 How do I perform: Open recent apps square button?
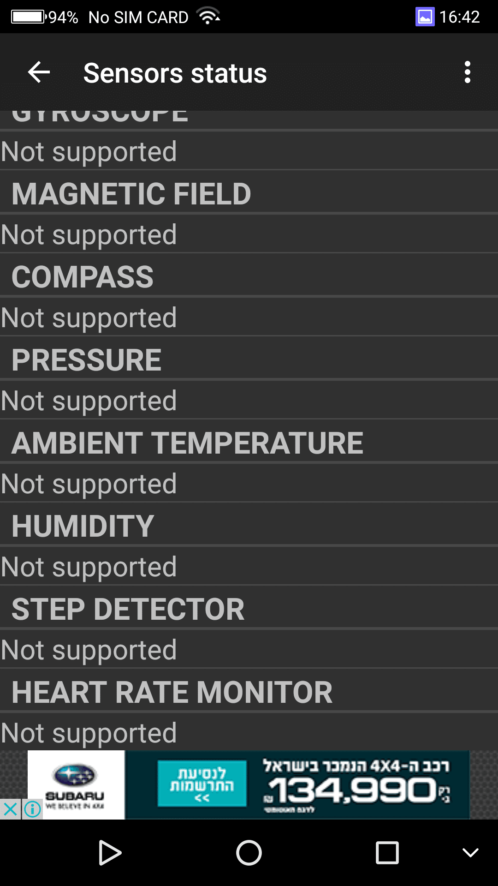coord(387,852)
